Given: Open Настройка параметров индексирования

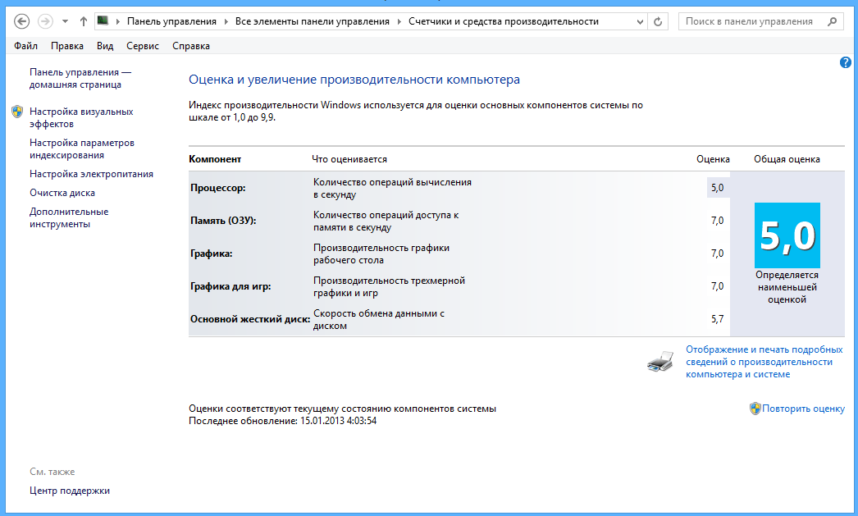Looking at the screenshot, I should 82,148.
